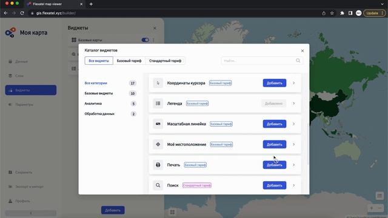Click the Добавить button under Виджеты panel
Image resolution: width=388 pixels, height=218 pixels.
coord(113,210)
